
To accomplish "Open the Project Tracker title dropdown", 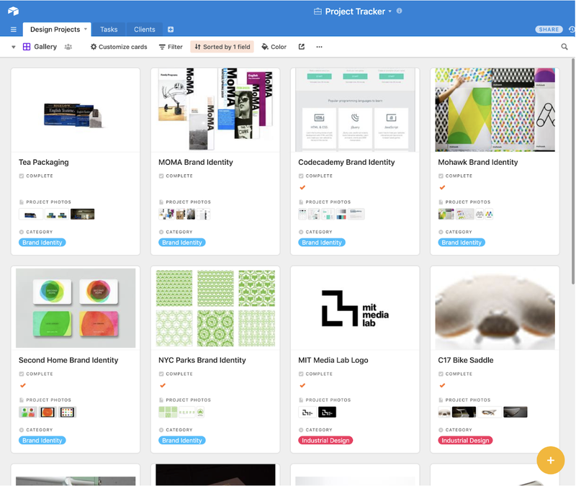I will tap(390, 12).
